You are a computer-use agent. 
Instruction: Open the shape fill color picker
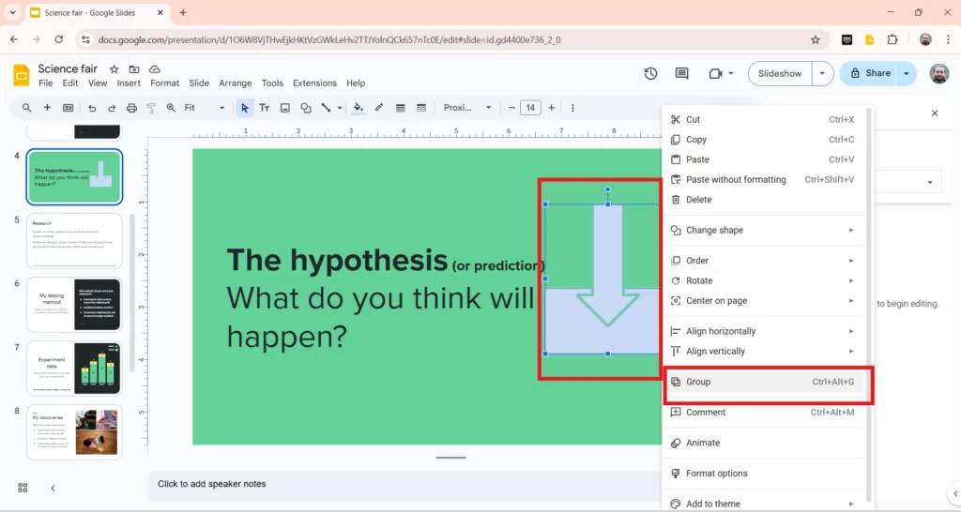pyautogui.click(x=358, y=108)
